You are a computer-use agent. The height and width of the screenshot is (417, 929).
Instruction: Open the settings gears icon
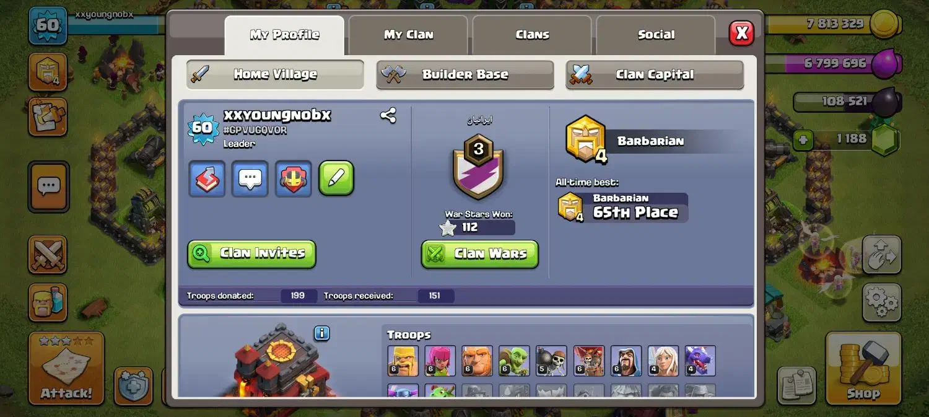click(882, 303)
